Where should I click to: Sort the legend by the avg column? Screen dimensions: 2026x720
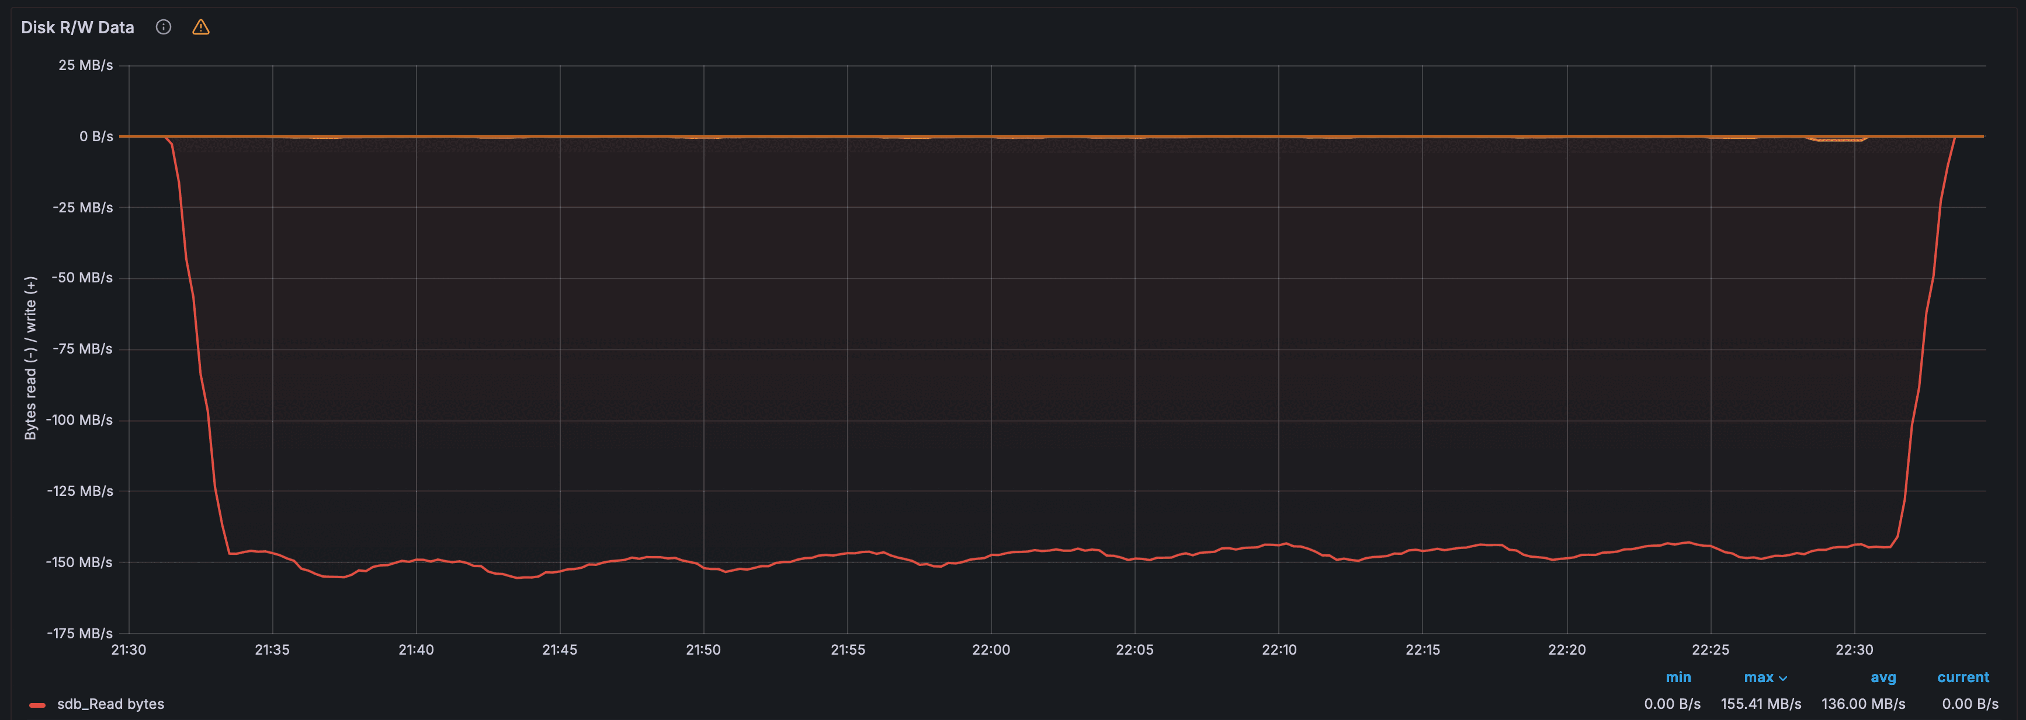point(1882,677)
